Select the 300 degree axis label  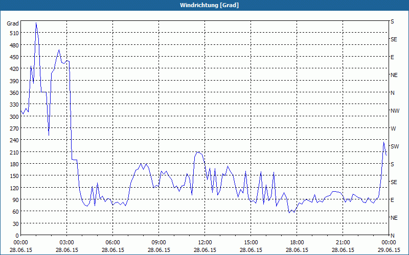tap(14, 117)
